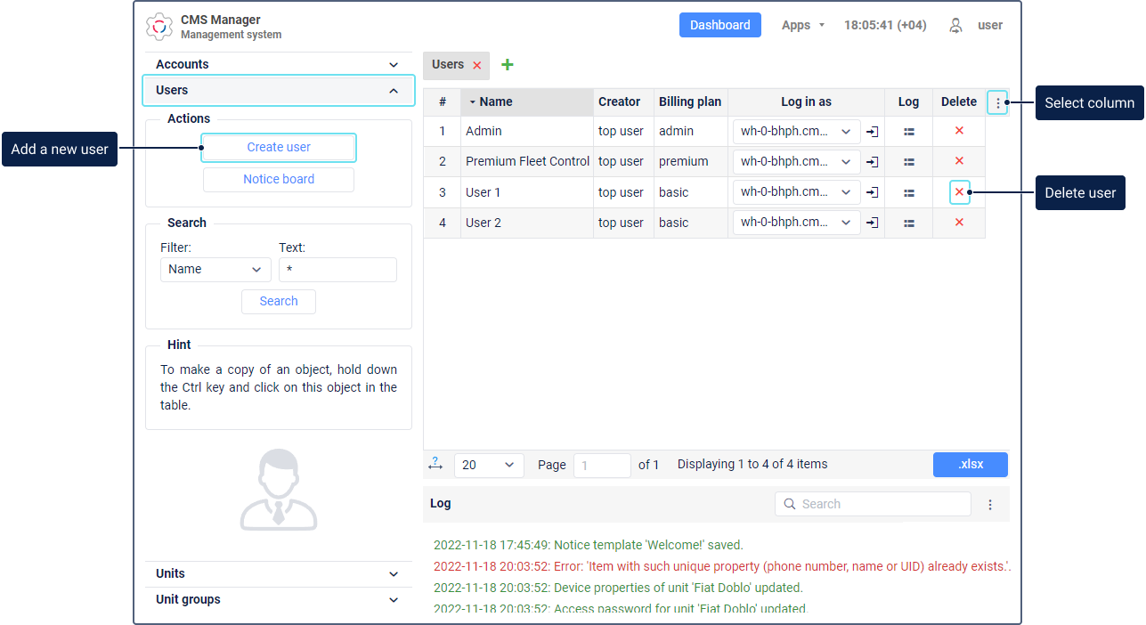The height and width of the screenshot is (625, 1146).
Task: Expand the Accounts section
Action: (x=394, y=65)
